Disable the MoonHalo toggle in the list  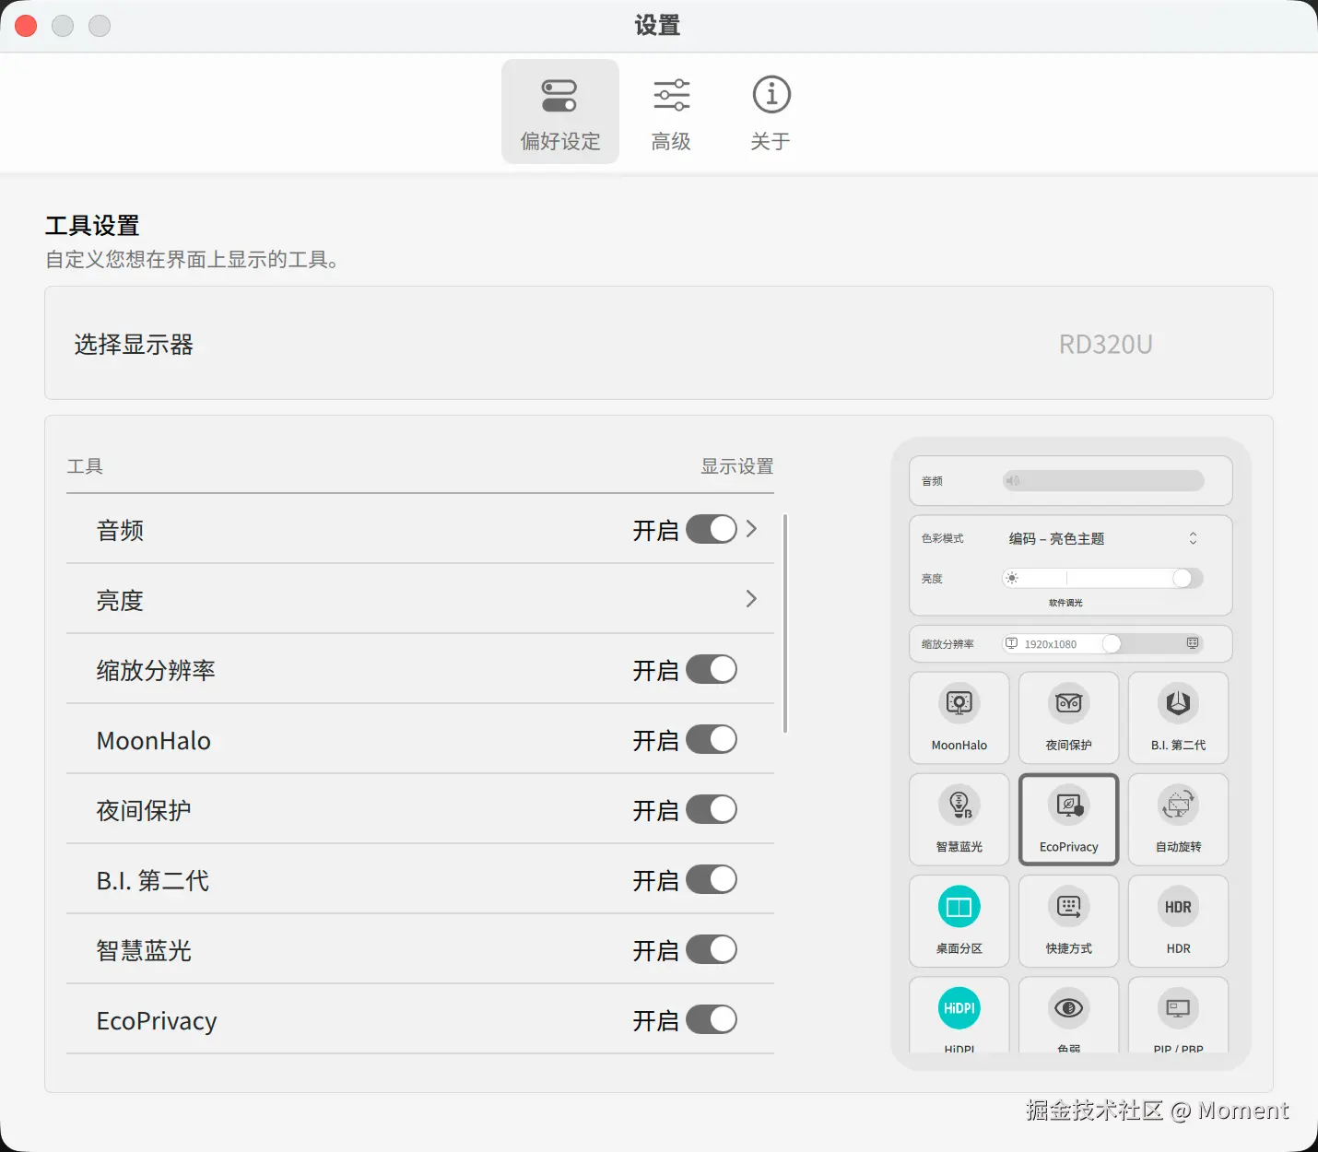(712, 739)
